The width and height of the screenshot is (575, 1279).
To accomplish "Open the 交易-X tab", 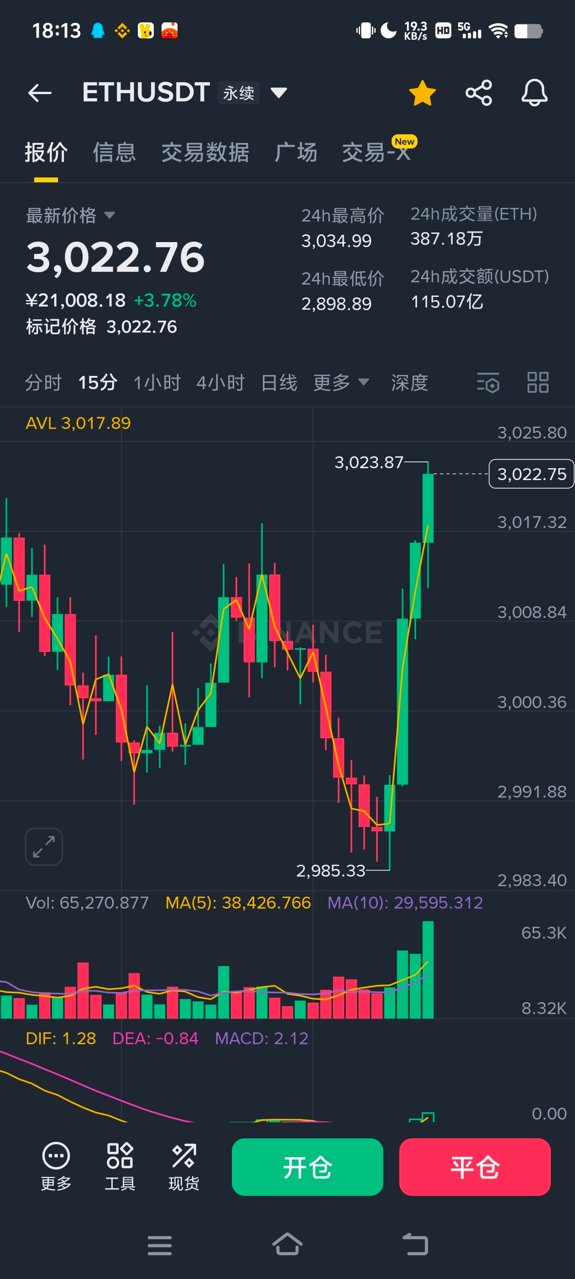I will tap(376, 153).
